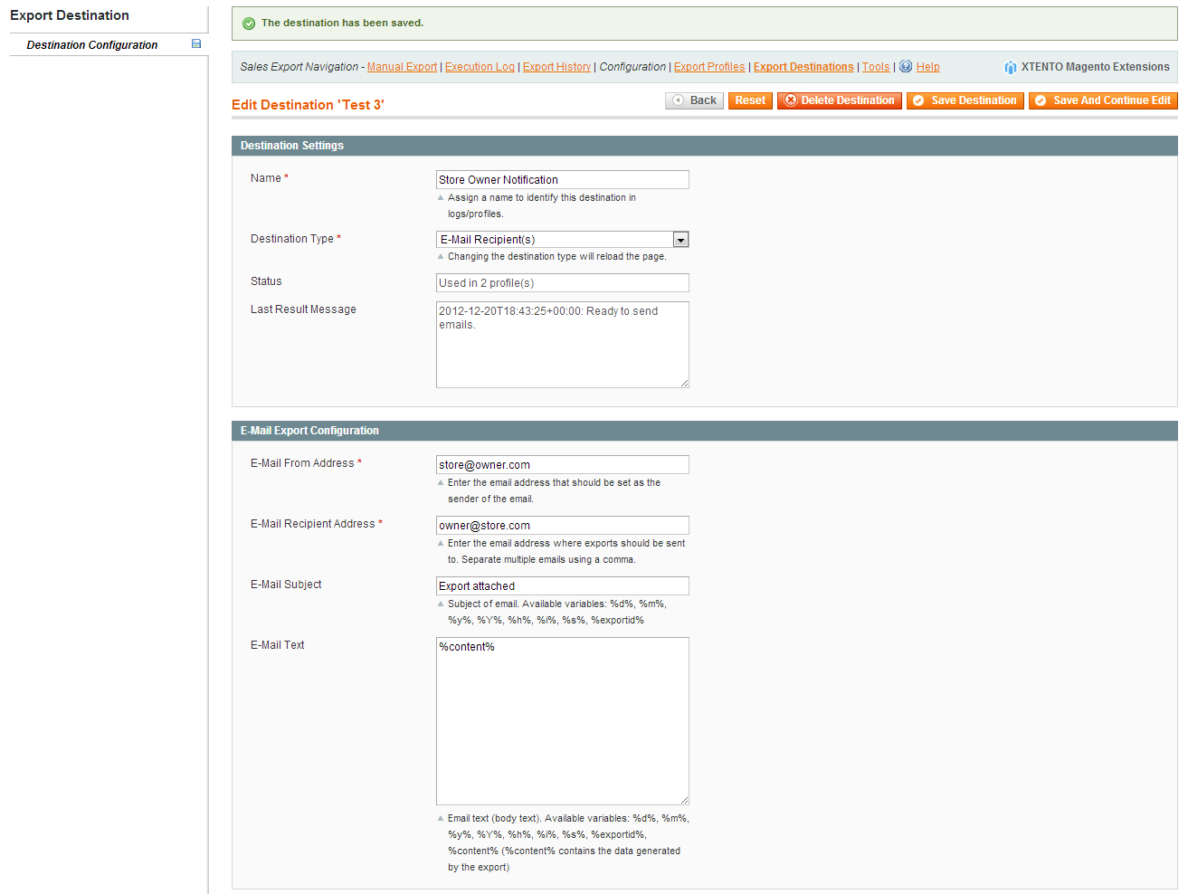The height and width of the screenshot is (894, 1188).
Task: Open the Destination Configuration sidebar tab
Action: pyautogui.click(x=91, y=45)
